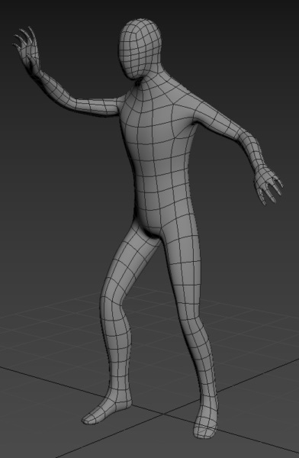This screenshot has width=299, height=458.
Task: Select the character's head mesh
Action: coord(140,49)
